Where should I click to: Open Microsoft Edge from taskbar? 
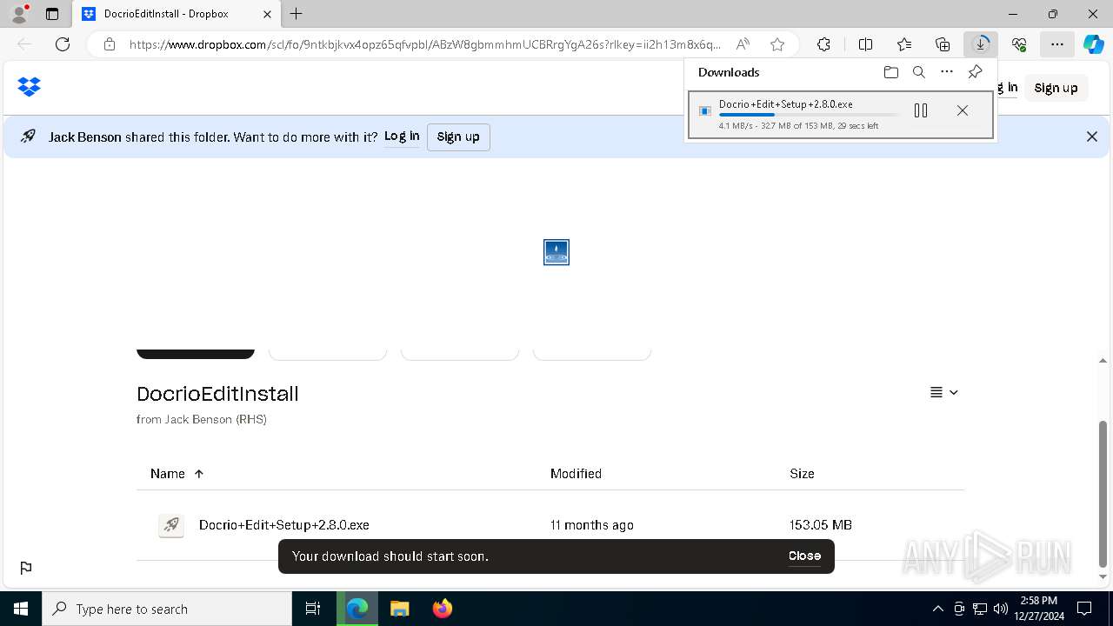tap(357, 609)
